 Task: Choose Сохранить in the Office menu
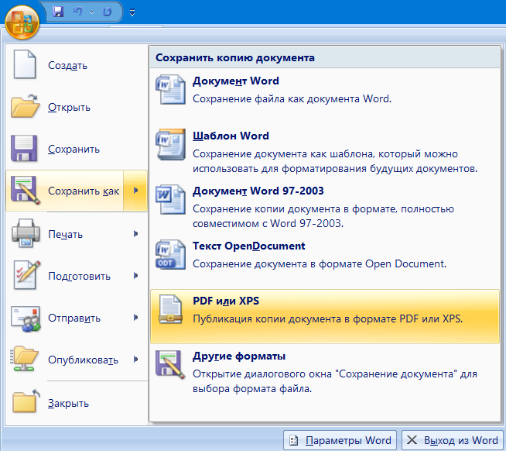coord(74,149)
